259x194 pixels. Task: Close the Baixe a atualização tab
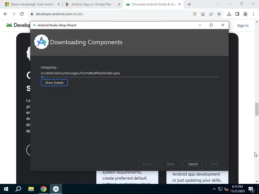point(58,5)
